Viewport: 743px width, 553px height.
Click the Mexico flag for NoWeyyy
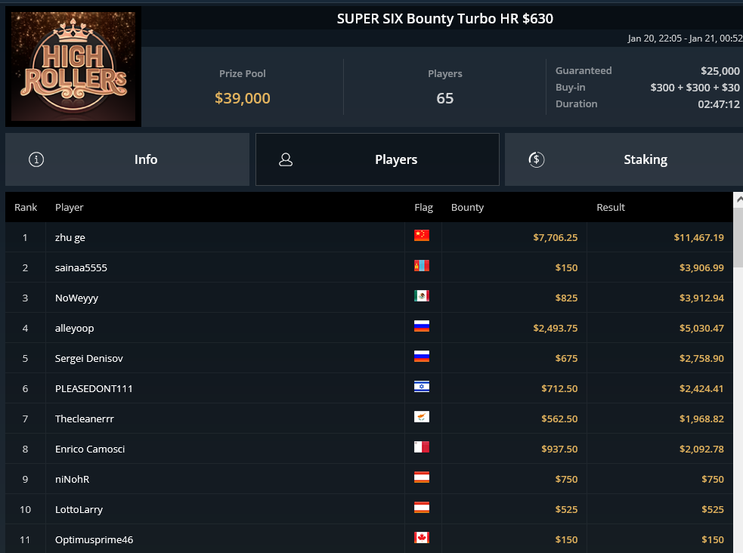click(x=422, y=296)
